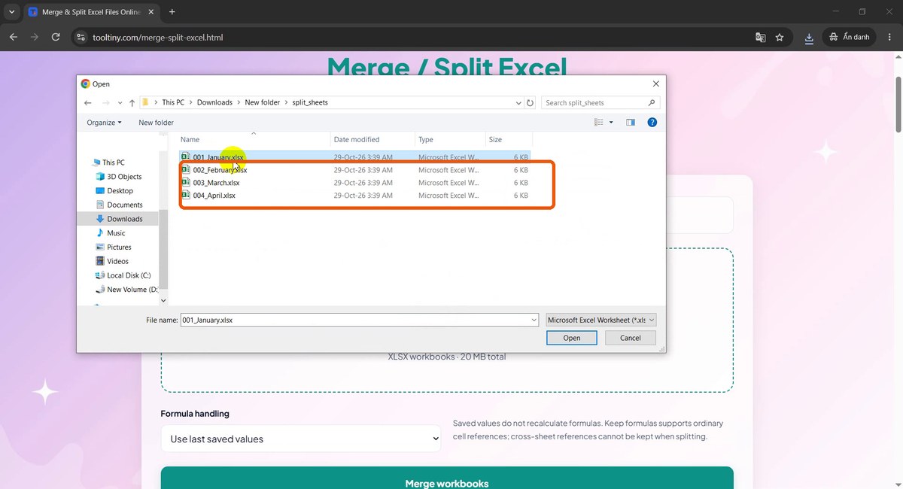The width and height of the screenshot is (903, 489).
Task: Open the Chrome downloads icon
Action: (809, 37)
